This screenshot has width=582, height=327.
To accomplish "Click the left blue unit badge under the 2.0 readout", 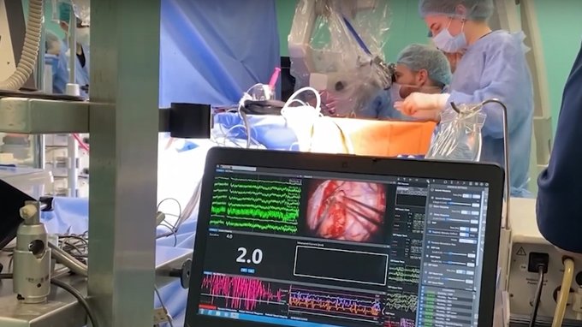I will [x=244, y=271].
